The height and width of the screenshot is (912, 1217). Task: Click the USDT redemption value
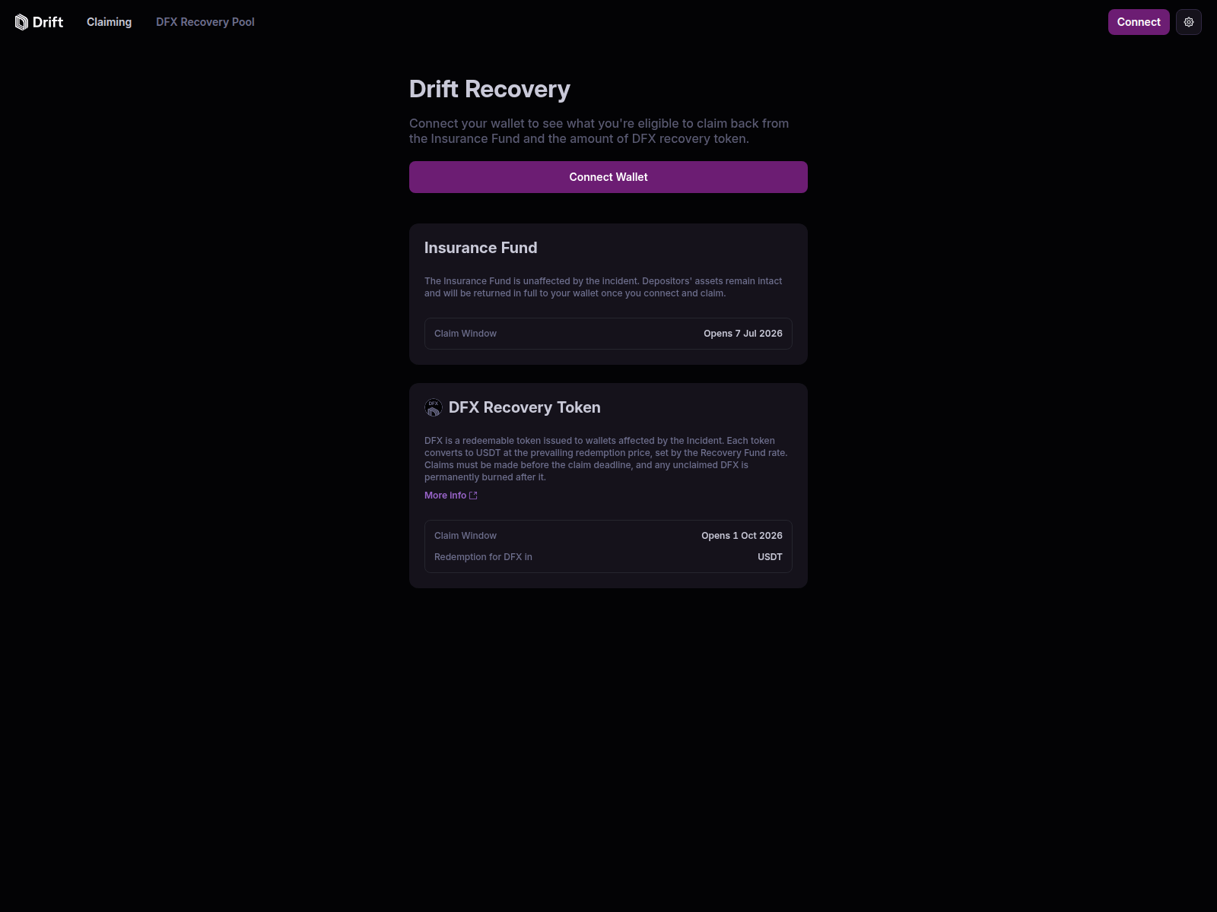pyautogui.click(x=770, y=557)
